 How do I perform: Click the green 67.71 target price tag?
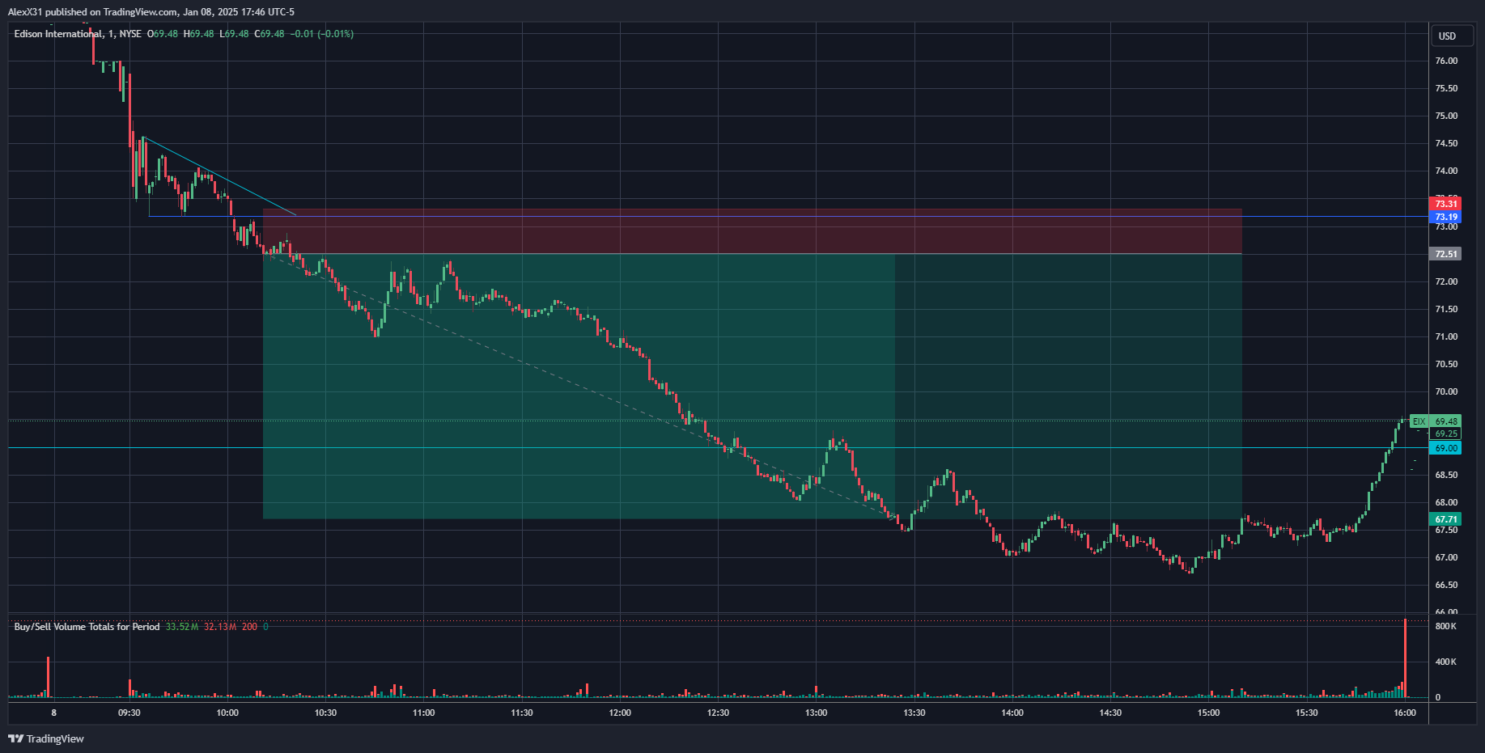[x=1445, y=519]
